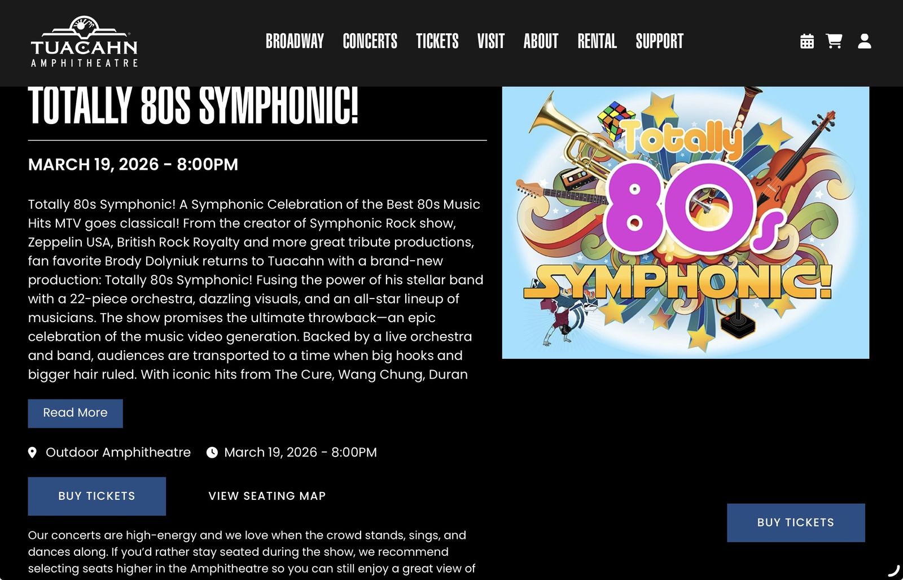Click the clock icon beside the show time
Image resolution: width=903 pixels, height=580 pixels.
click(x=212, y=452)
